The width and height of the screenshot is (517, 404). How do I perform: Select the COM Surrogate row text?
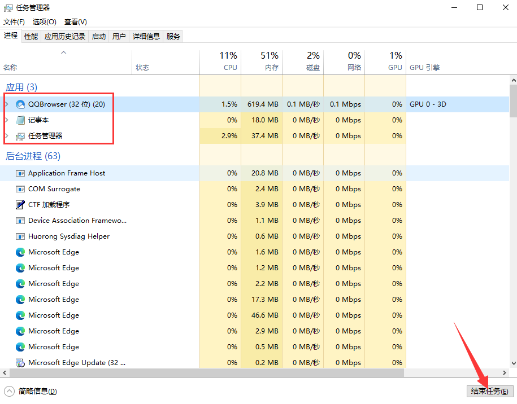54,189
